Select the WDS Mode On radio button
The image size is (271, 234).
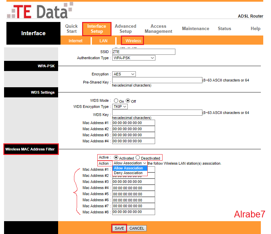[116, 101]
